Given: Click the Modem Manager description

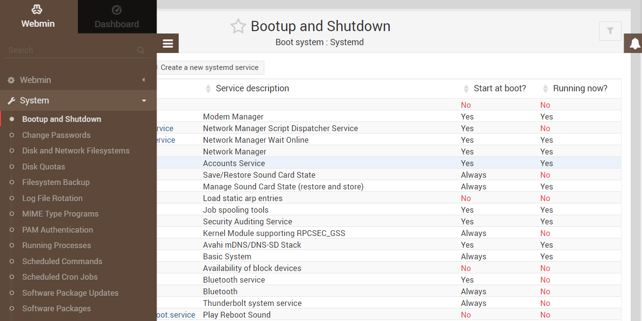Looking at the screenshot, I should point(233,117).
